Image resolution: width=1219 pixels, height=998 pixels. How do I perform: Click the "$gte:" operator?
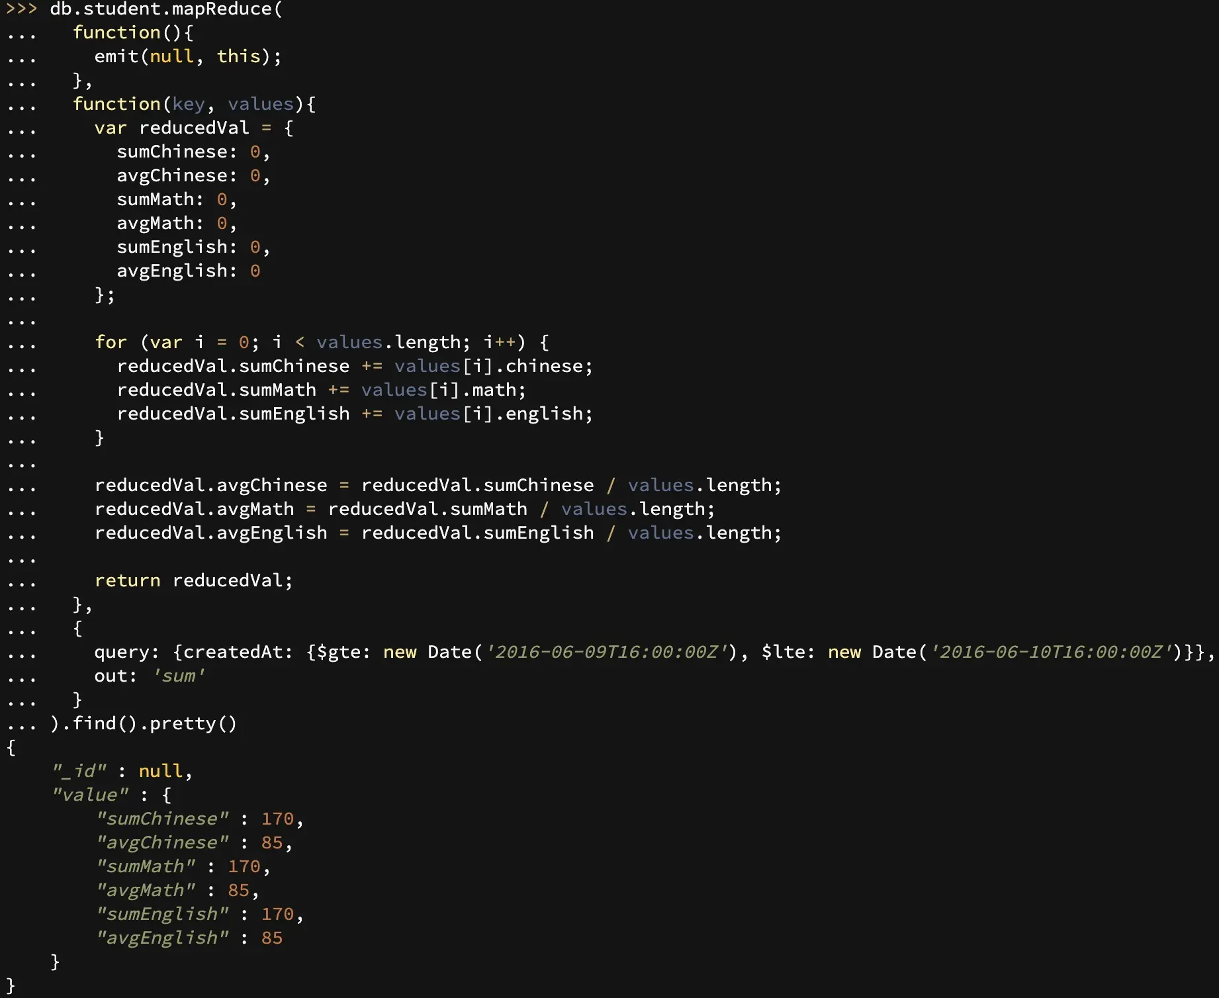pyautogui.click(x=343, y=652)
